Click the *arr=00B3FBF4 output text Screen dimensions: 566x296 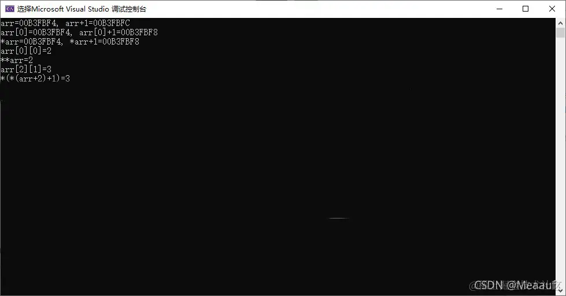tap(31, 42)
